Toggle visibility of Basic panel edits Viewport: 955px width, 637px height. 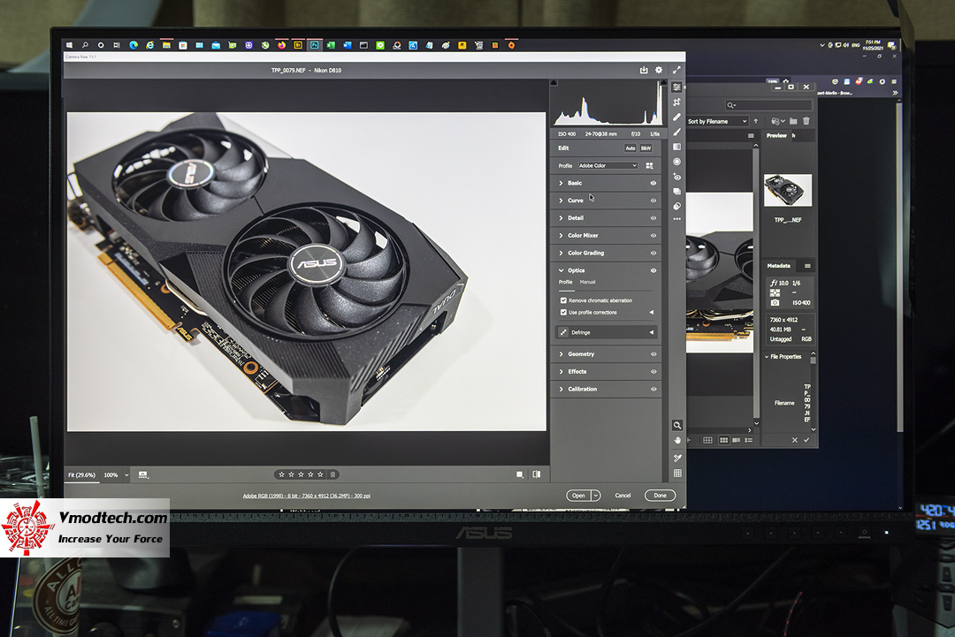point(653,183)
